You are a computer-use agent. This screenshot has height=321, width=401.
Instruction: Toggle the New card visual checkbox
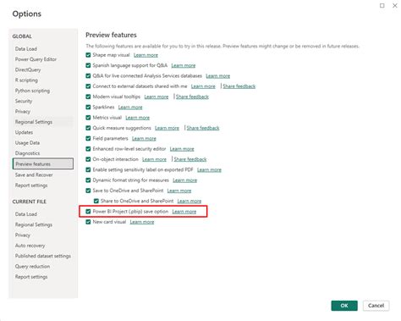88,222
